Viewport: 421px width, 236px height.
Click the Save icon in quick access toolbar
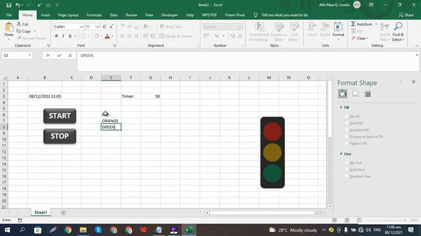coord(9,5)
